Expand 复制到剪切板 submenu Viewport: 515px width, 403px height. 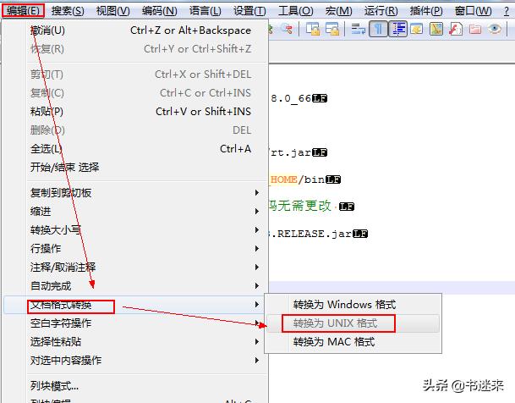pyautogui.click(x=135, y=193)
